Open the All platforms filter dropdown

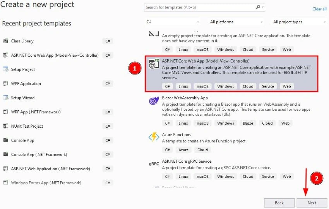point(236,22)
